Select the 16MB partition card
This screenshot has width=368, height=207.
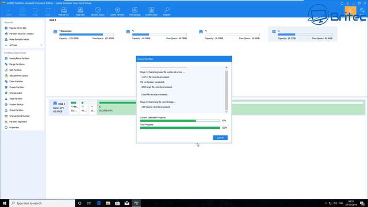[x=229, y=34]
